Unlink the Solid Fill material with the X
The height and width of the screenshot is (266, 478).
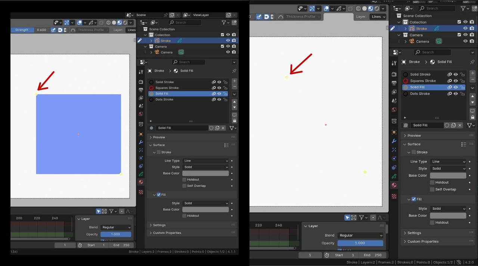pos(223,128)
